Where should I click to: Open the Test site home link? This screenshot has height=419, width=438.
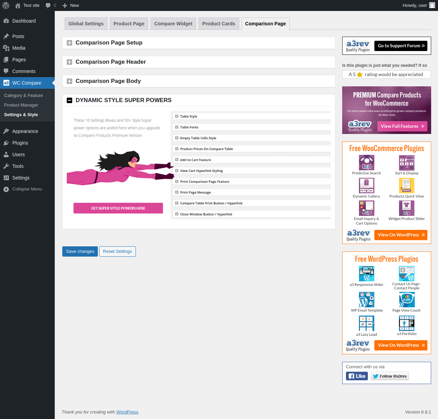click(27, 5)
